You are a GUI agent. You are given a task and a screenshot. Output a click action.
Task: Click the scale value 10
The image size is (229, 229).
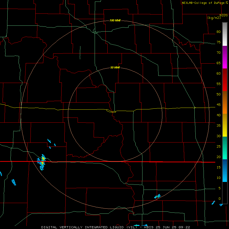[x=219, y=178]
